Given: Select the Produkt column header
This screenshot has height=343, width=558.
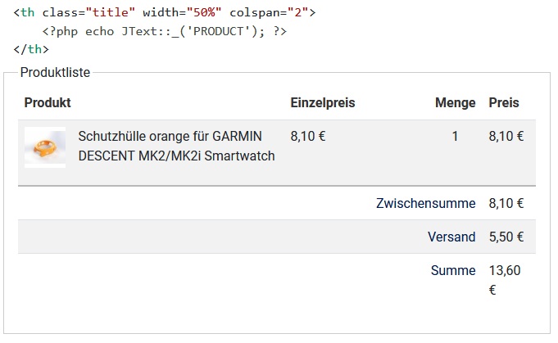Looking at the screenshot, I should [48, 103].
